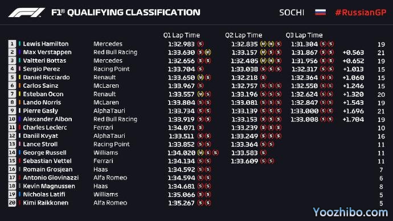
Task: Select the SOCHI venue label
Action: (292, 13)
